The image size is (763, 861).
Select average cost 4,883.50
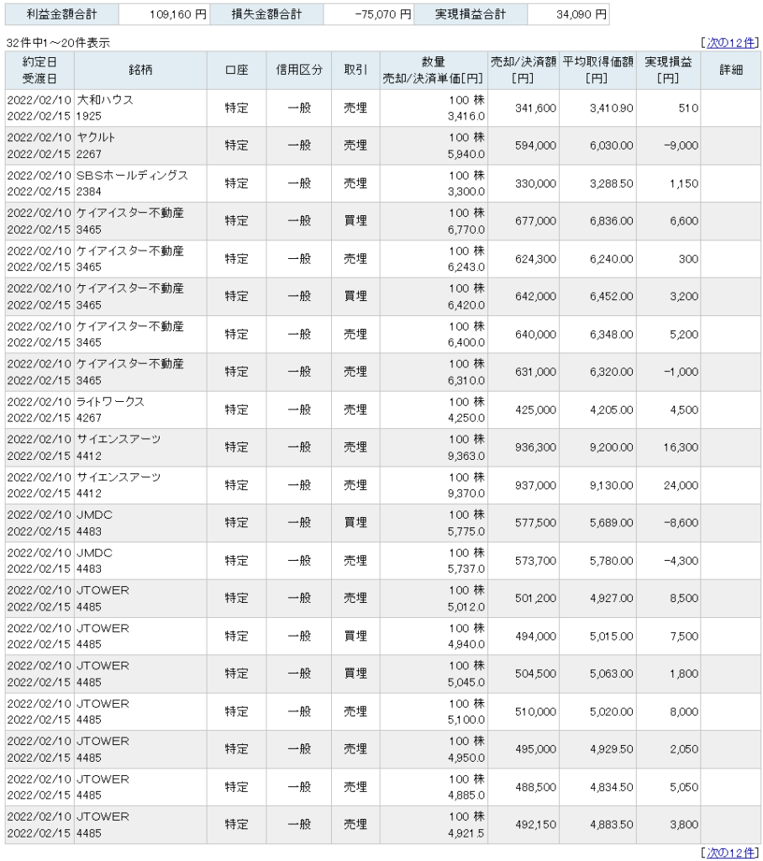pos(612,825)
